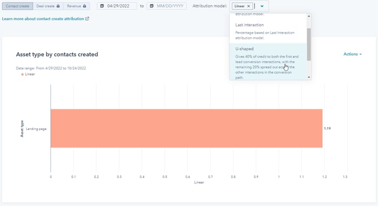Click the MM/DD/YYYY end date field
Viewport: 378px width, 206px height.
[167, 6]
